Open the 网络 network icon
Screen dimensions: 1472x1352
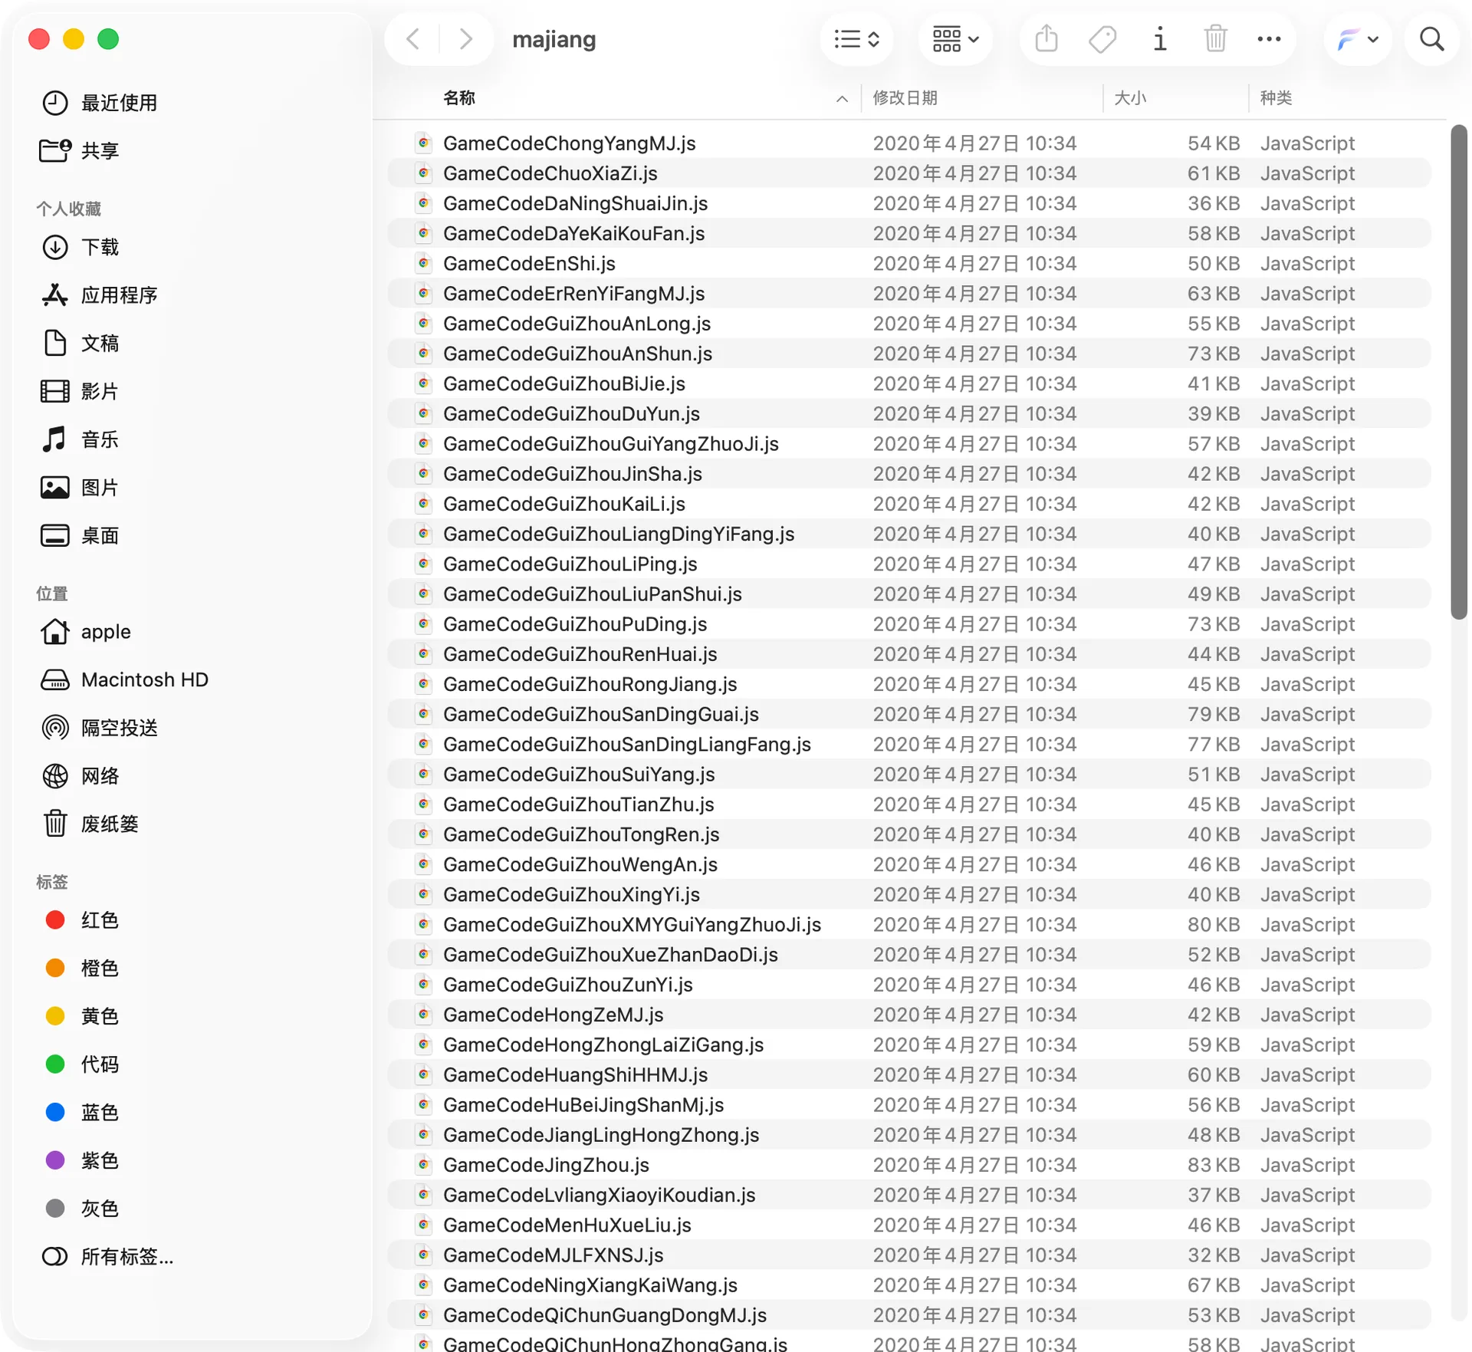54,776
